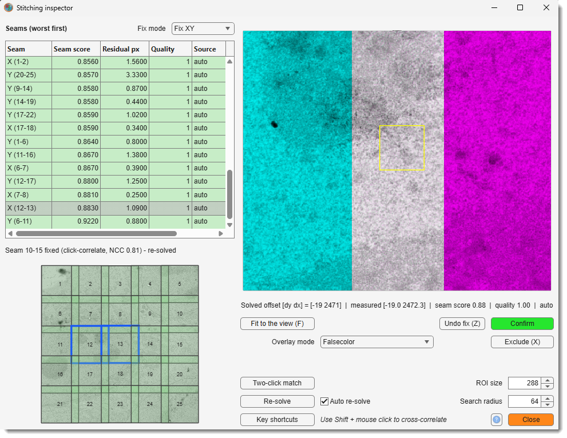The height and width of the screenshot is (438, 567).
Task: Sort table by Seam score column
Action: pos(76,49)
